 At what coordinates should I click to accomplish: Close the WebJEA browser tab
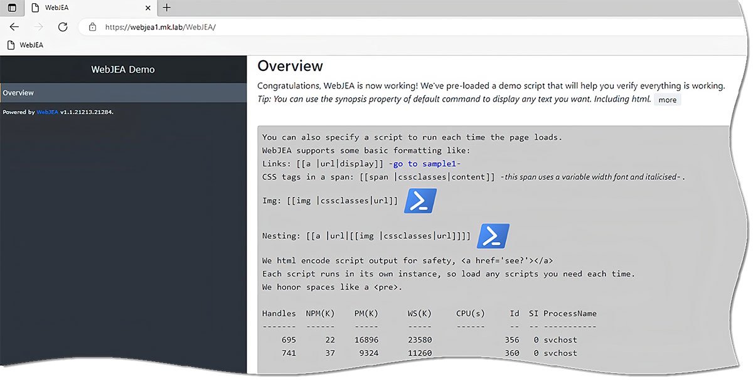point(147,8)
